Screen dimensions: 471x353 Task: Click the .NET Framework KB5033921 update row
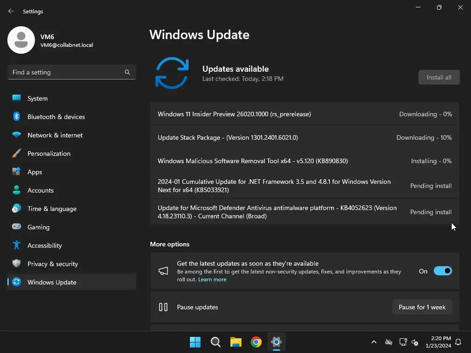(305, 186)
